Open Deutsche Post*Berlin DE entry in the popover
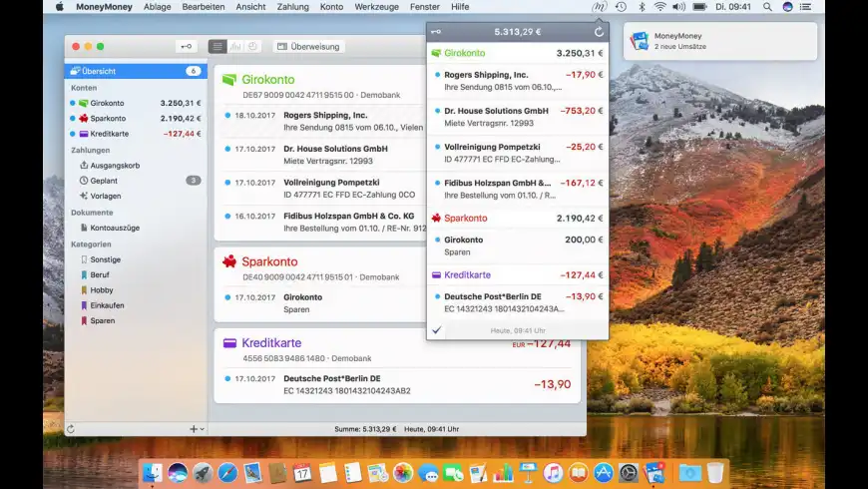868x489 pixels. [517, 302]
